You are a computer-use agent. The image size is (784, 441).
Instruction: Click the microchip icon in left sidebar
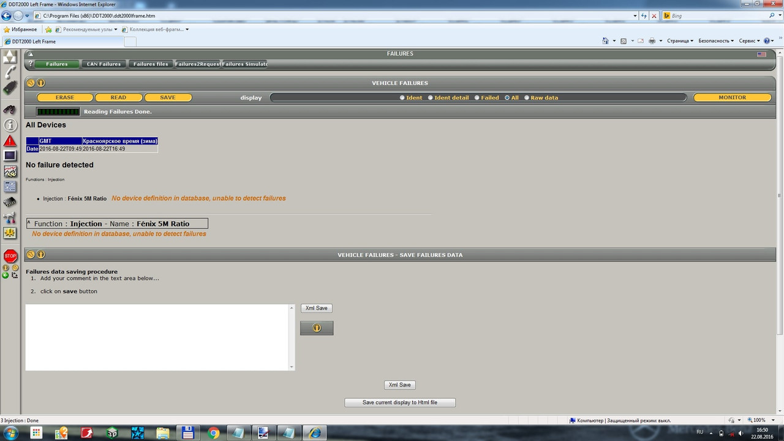10,202
